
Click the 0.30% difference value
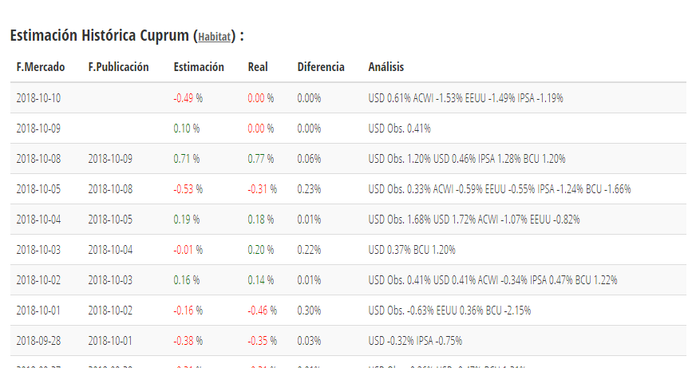(x=310, y=311)
